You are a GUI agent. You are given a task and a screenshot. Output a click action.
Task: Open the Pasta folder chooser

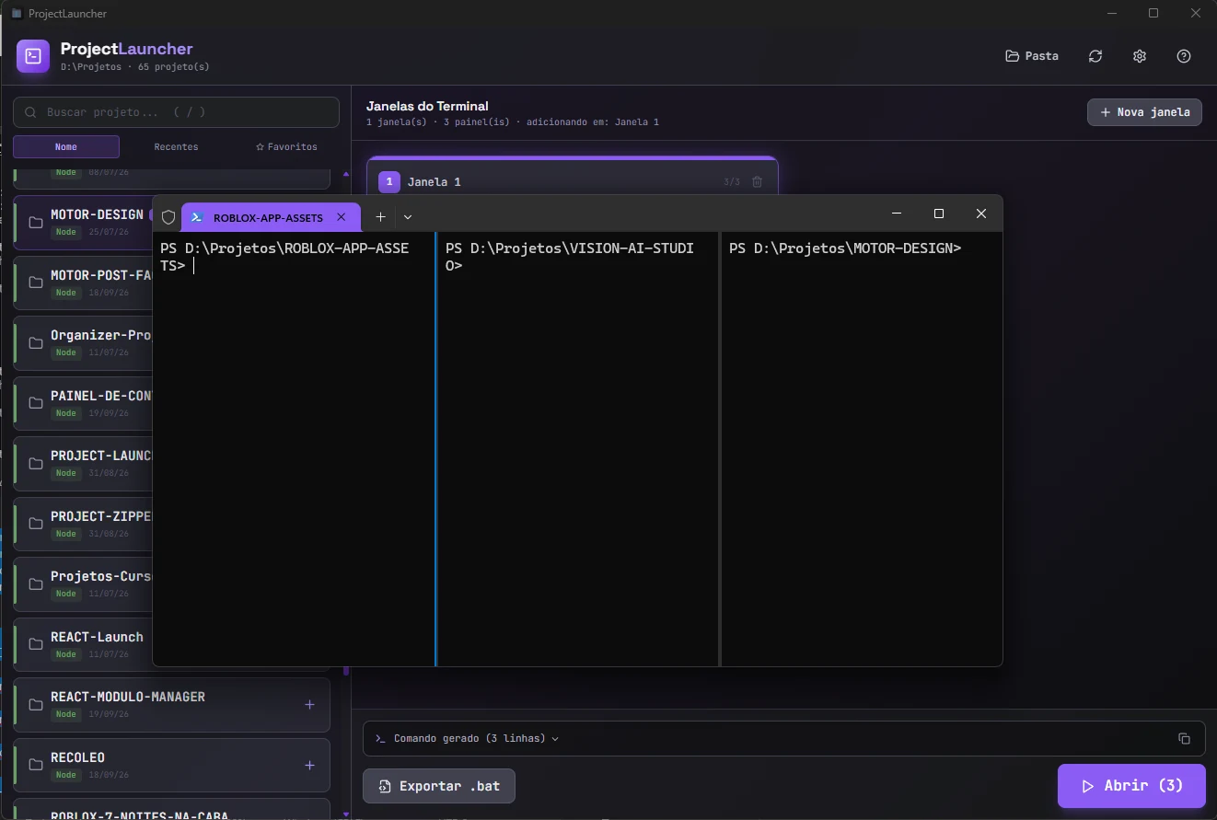click(1032, 56)
